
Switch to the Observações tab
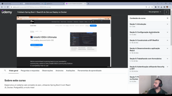[x=47, y=70]
